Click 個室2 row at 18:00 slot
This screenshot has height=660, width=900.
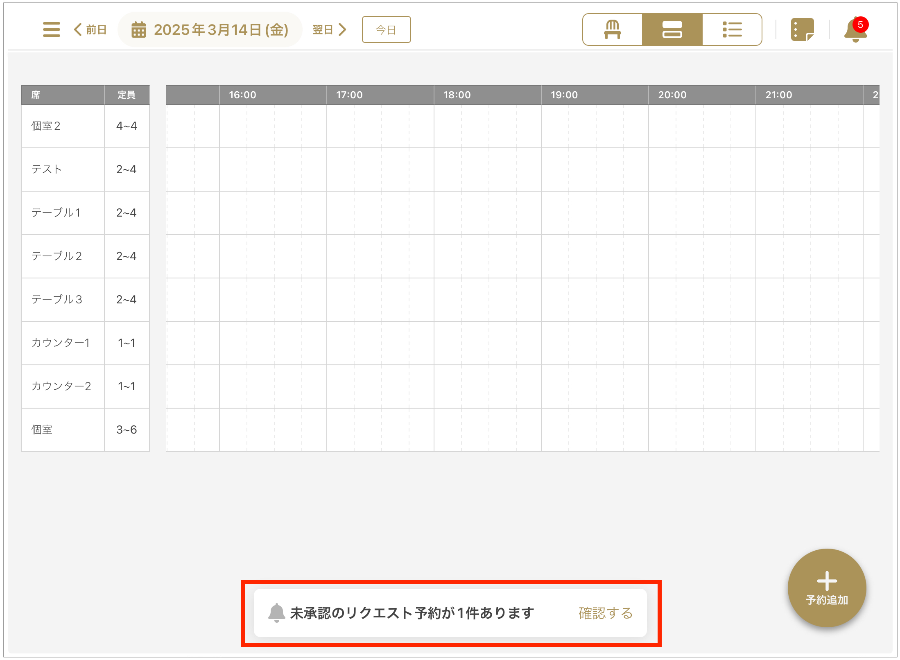pyautogui.click(x=448, y=126)
